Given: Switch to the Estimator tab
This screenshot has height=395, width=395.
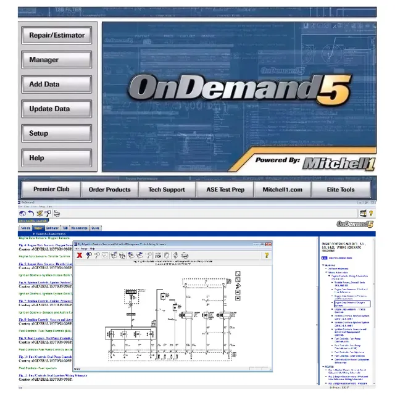Looking at the screenshot, I should click(x=52, y=228).
